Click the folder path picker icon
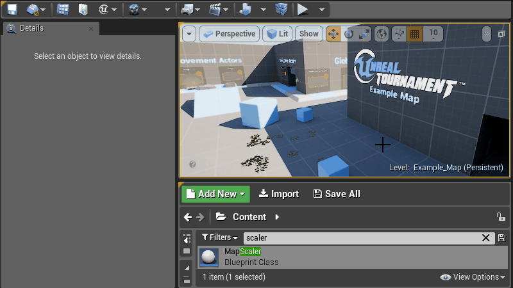 tap(221, 216)
